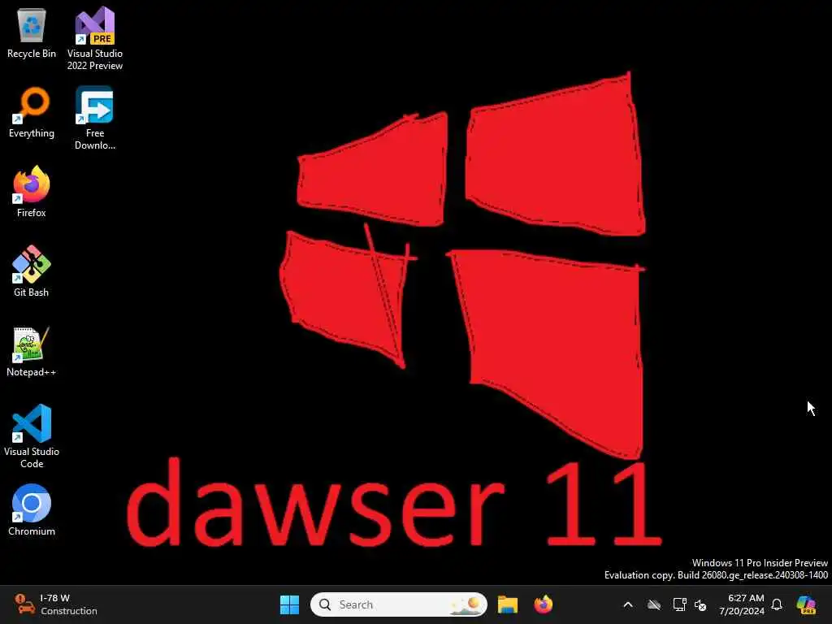Open Firefox from the taskbar
Image resolution: width=832 pixels, height=624 pixels.
(544, 604)
